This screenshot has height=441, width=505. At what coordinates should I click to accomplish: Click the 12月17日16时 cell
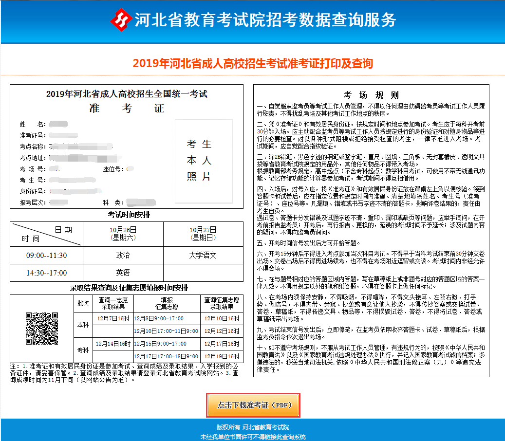pyautogui.click(x=222, y=344)
